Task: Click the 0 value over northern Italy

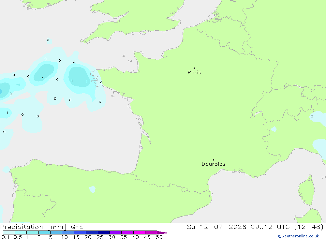Action: tap(312, 116)
